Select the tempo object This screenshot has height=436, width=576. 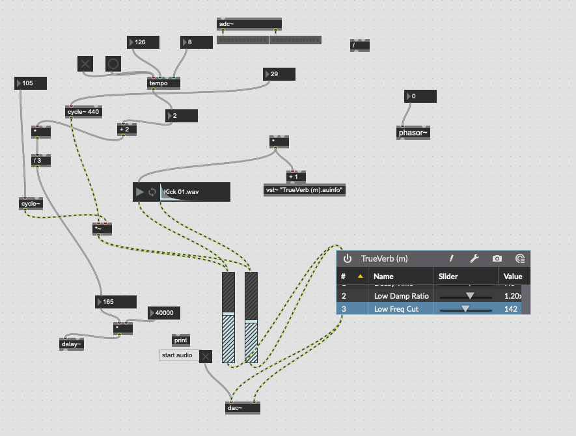[163, 83]
